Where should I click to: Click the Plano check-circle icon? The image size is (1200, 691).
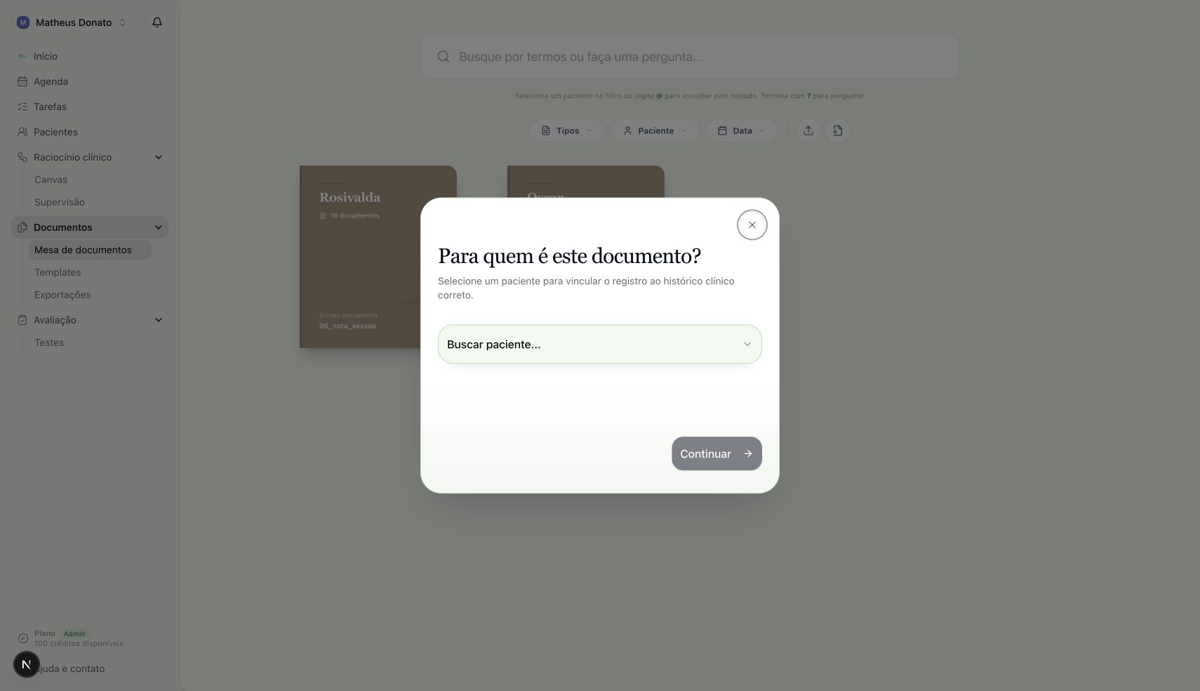tap(23, 638)
